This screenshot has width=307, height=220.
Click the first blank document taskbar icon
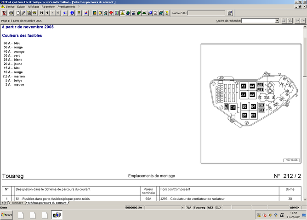(x=21, y=215)
